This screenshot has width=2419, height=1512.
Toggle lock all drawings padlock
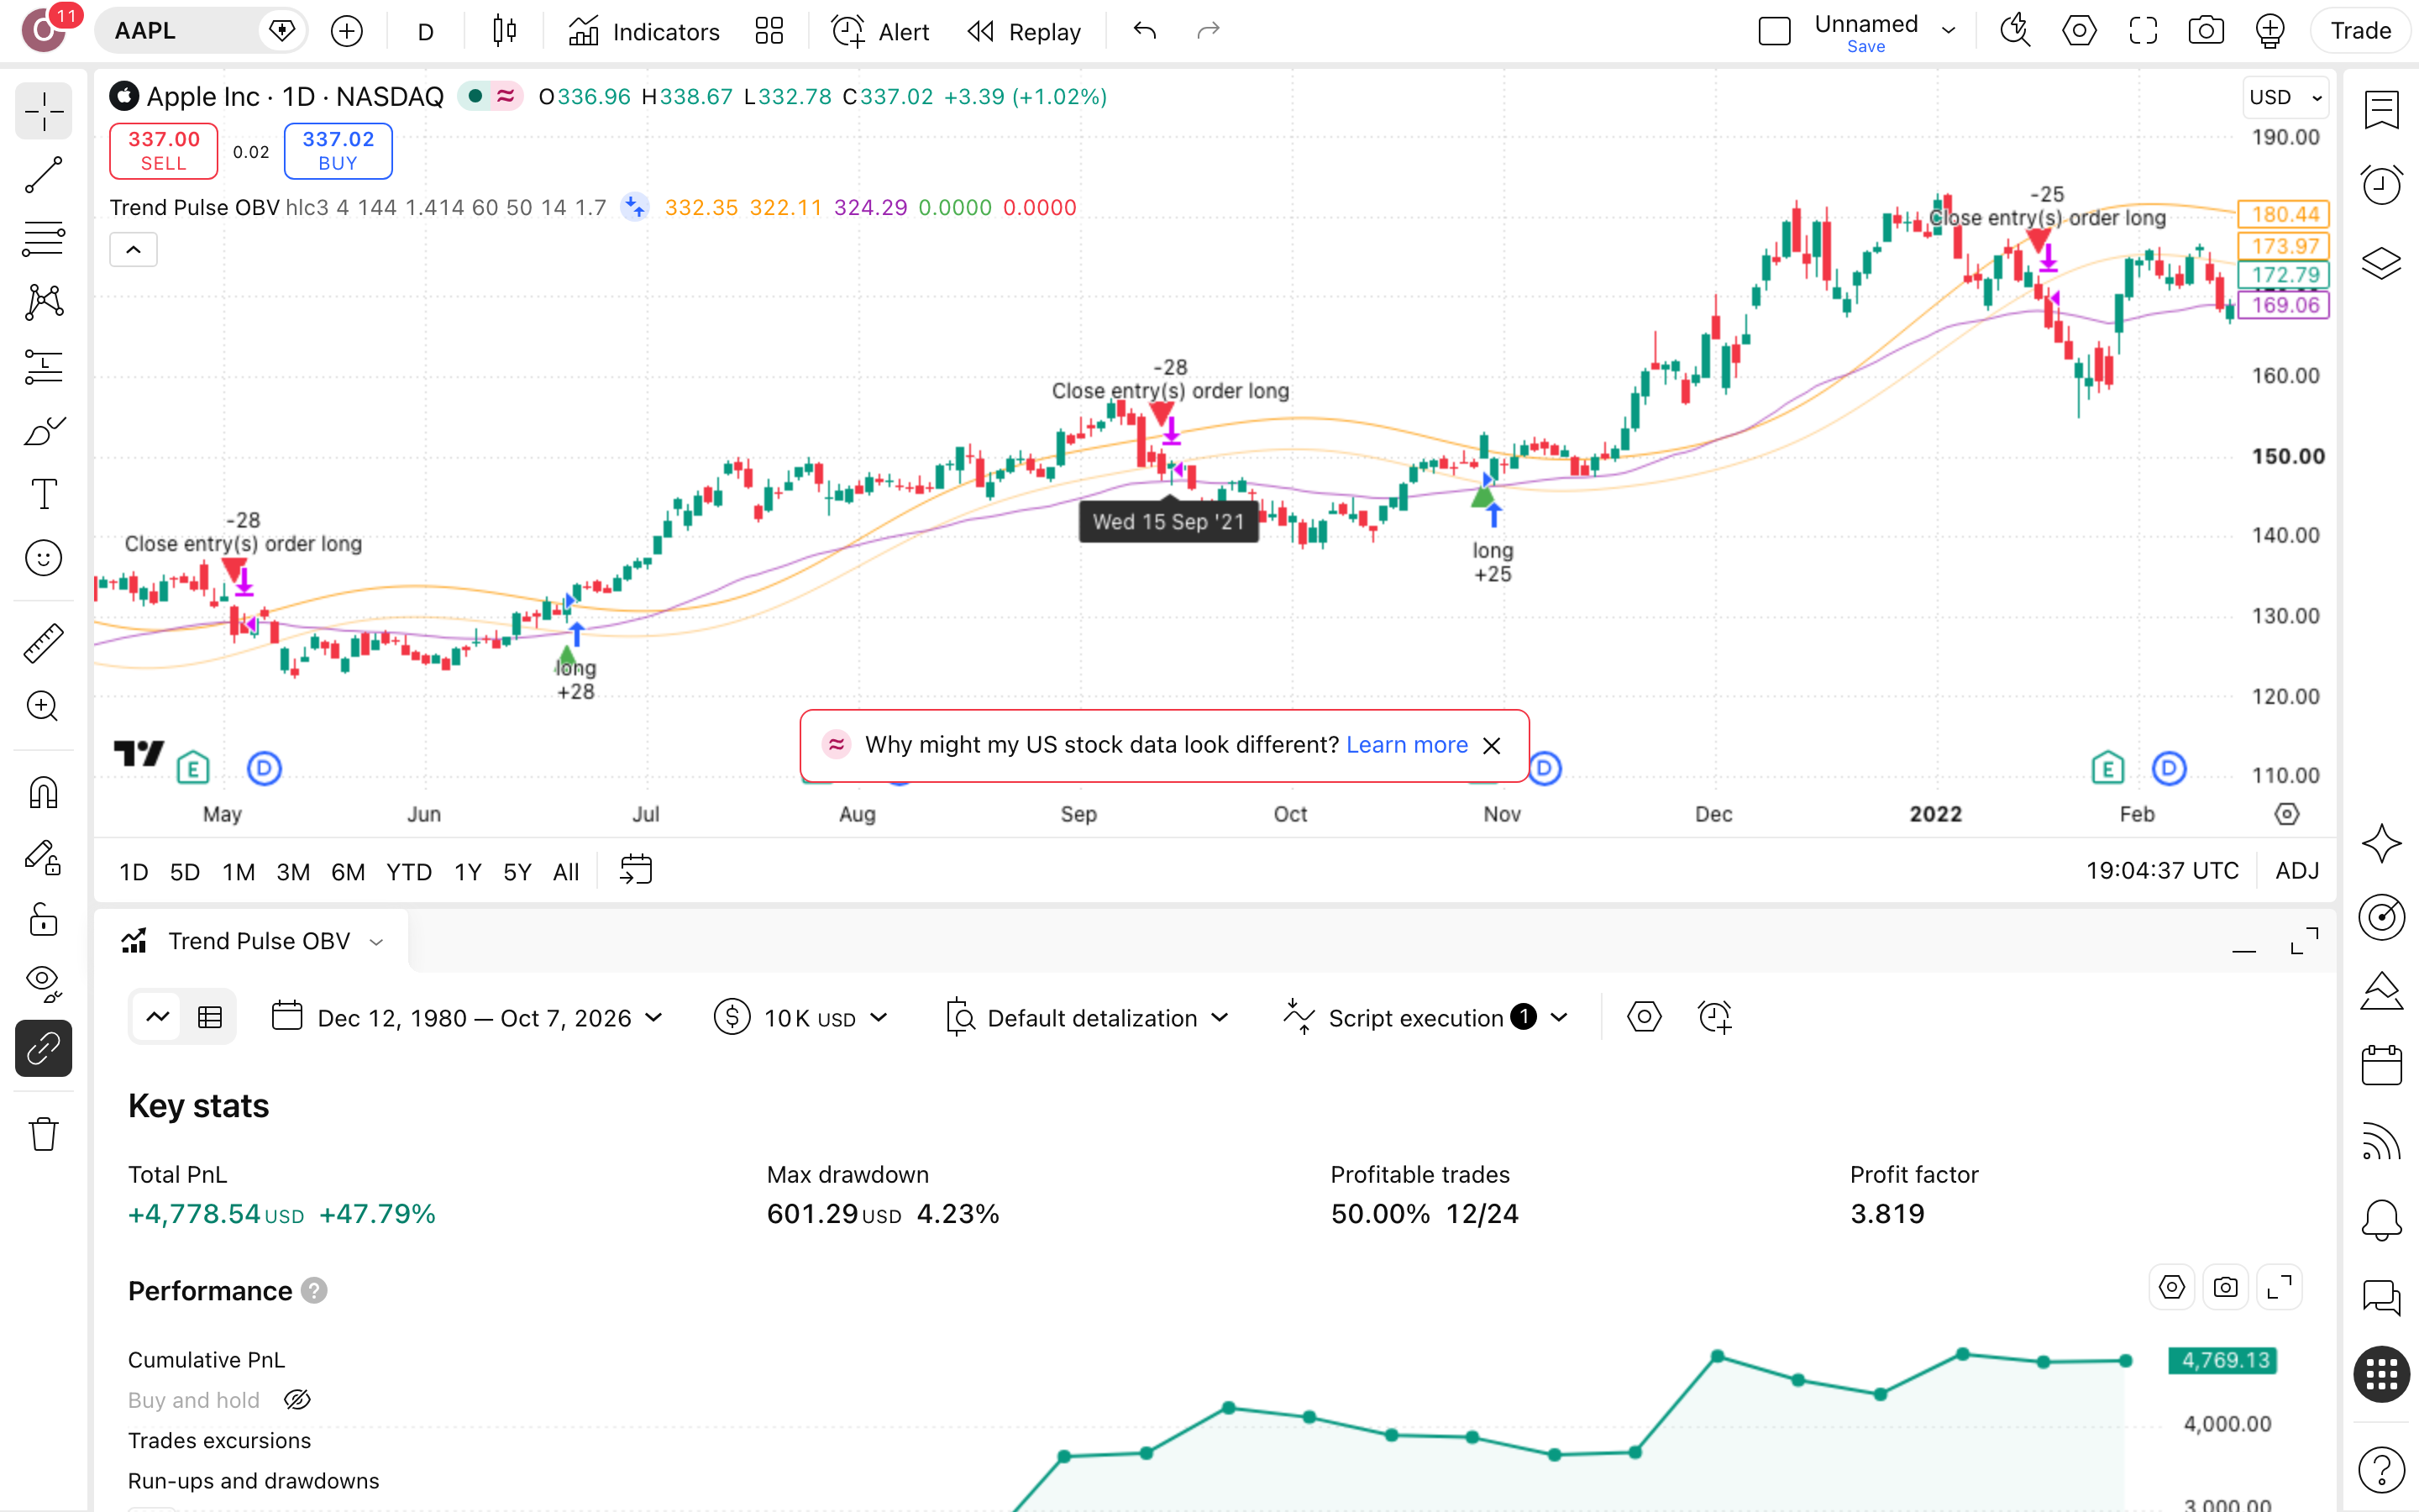click(43, 920)
